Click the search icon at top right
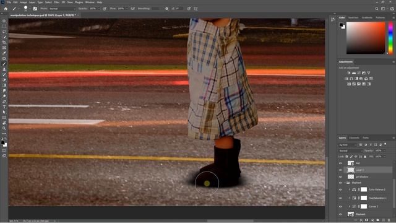This screenshot has height=223, width=396. [377, 9]
